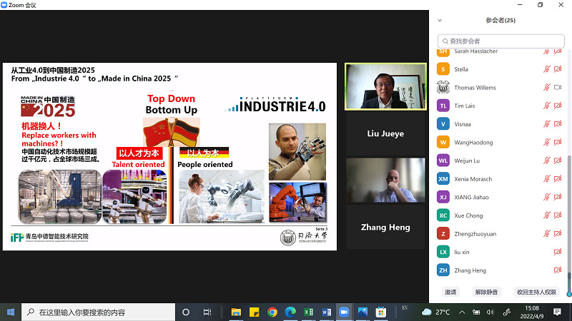Click the 邀请 (Invite) button
The height and width of the screenshot is (321, 572).
[x=450, y=292]
